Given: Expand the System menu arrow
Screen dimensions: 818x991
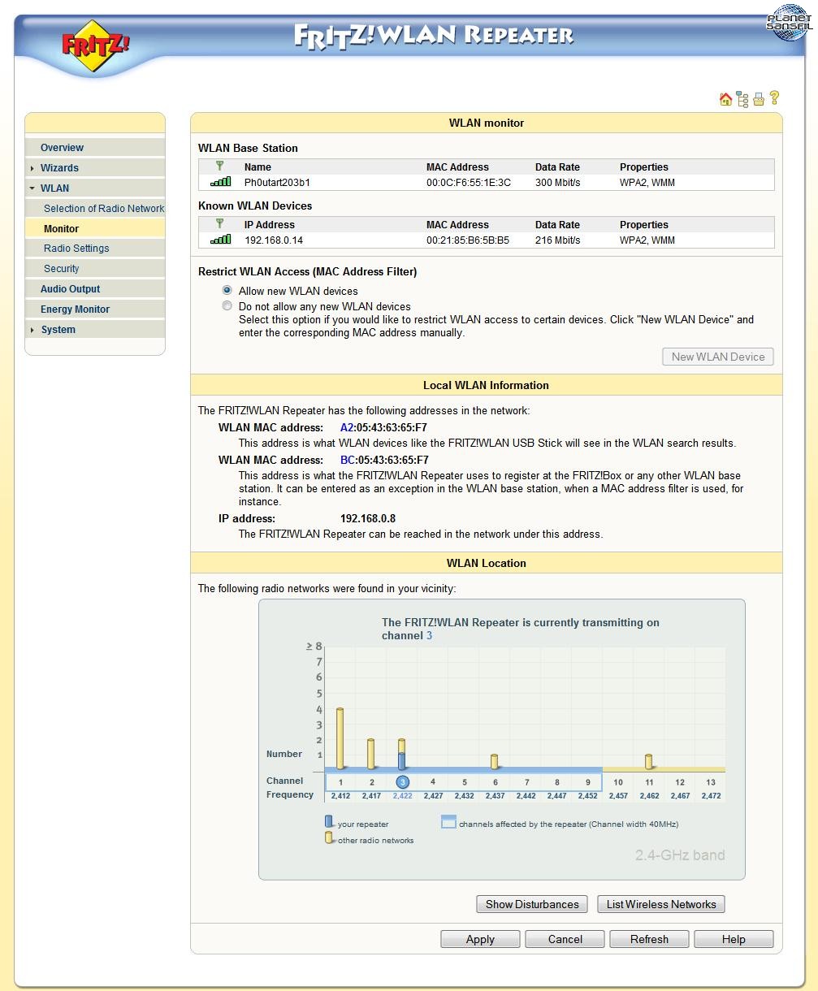Looking at the screenshot, I should [x=32, y=330].
